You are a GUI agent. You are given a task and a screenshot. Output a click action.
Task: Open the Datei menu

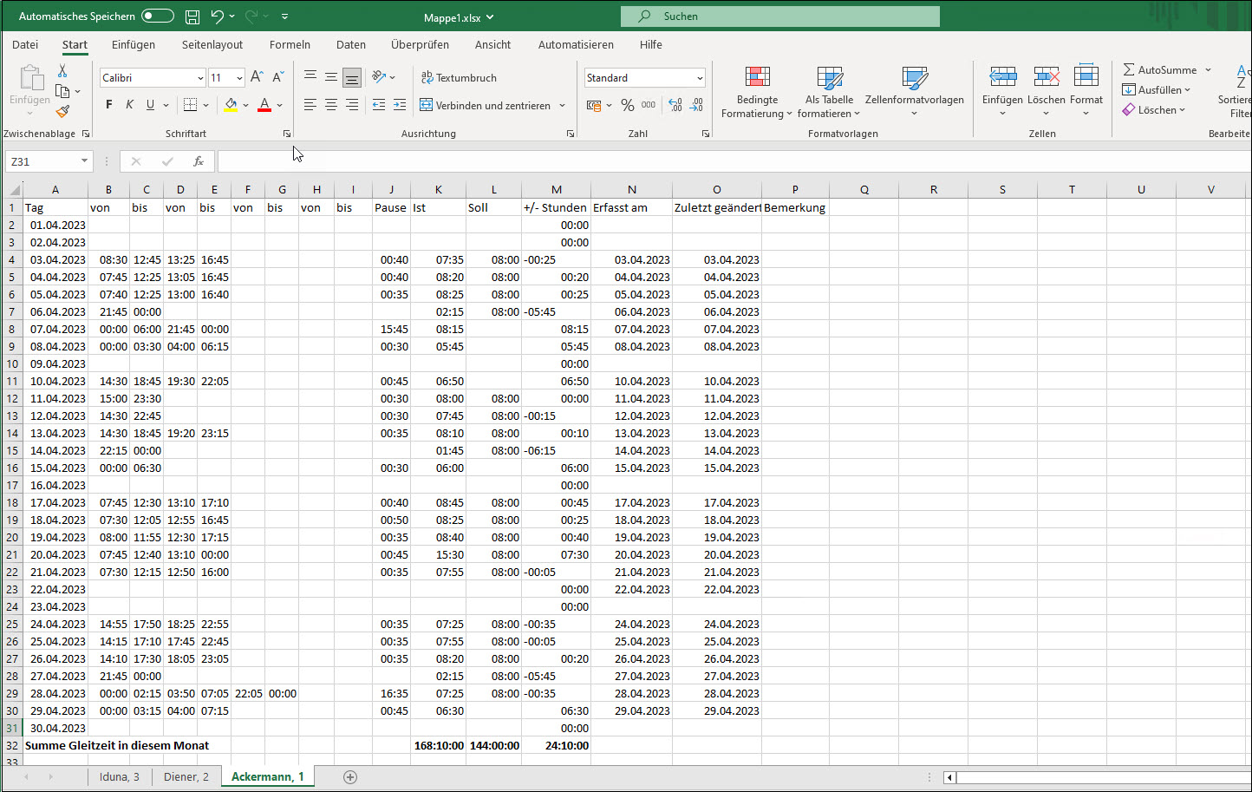point(25,44)
